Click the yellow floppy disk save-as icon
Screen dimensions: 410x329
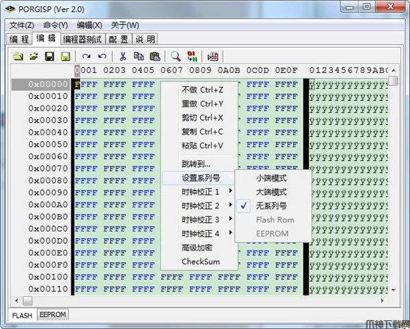pyautogui.click(x=66, y=56)
